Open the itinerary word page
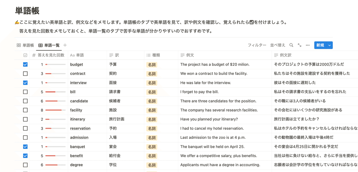The width and height of the screenshot is (358, 172). [78, 119]
